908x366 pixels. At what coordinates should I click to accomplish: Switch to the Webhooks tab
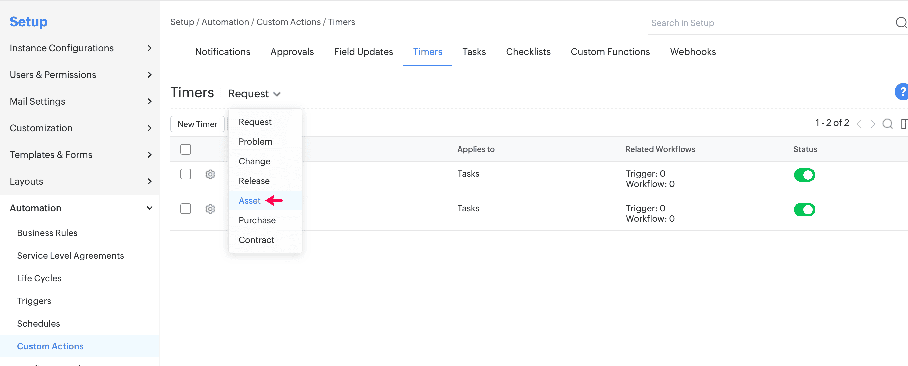click(x=693, y=52)
